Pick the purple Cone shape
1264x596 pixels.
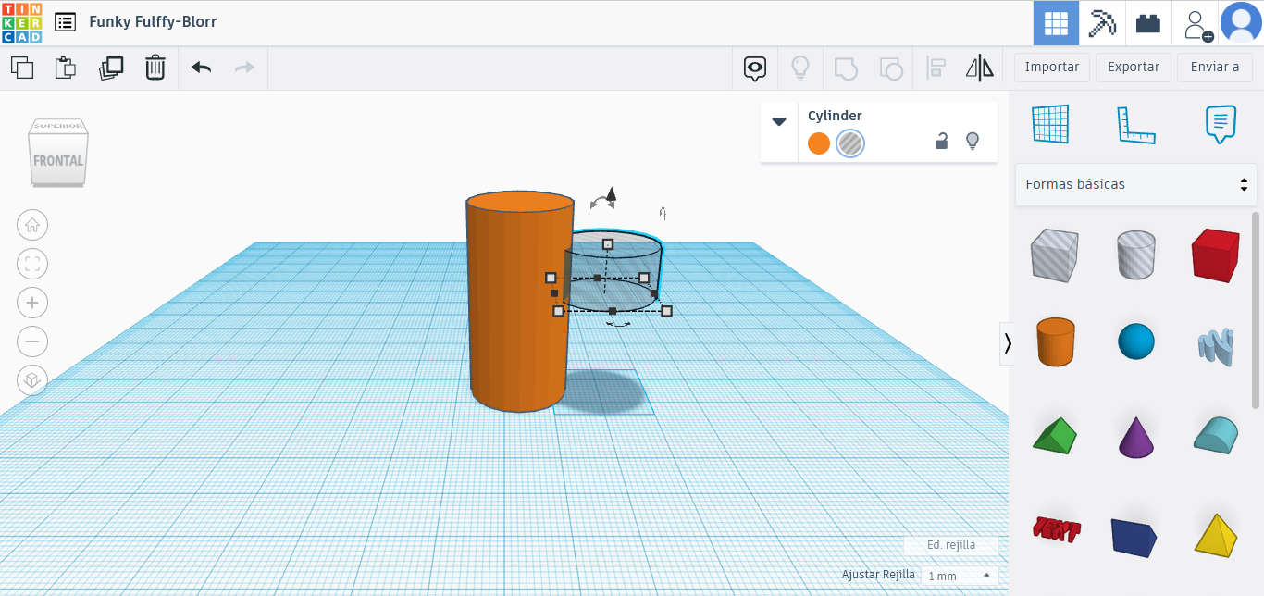point(1136,437)
